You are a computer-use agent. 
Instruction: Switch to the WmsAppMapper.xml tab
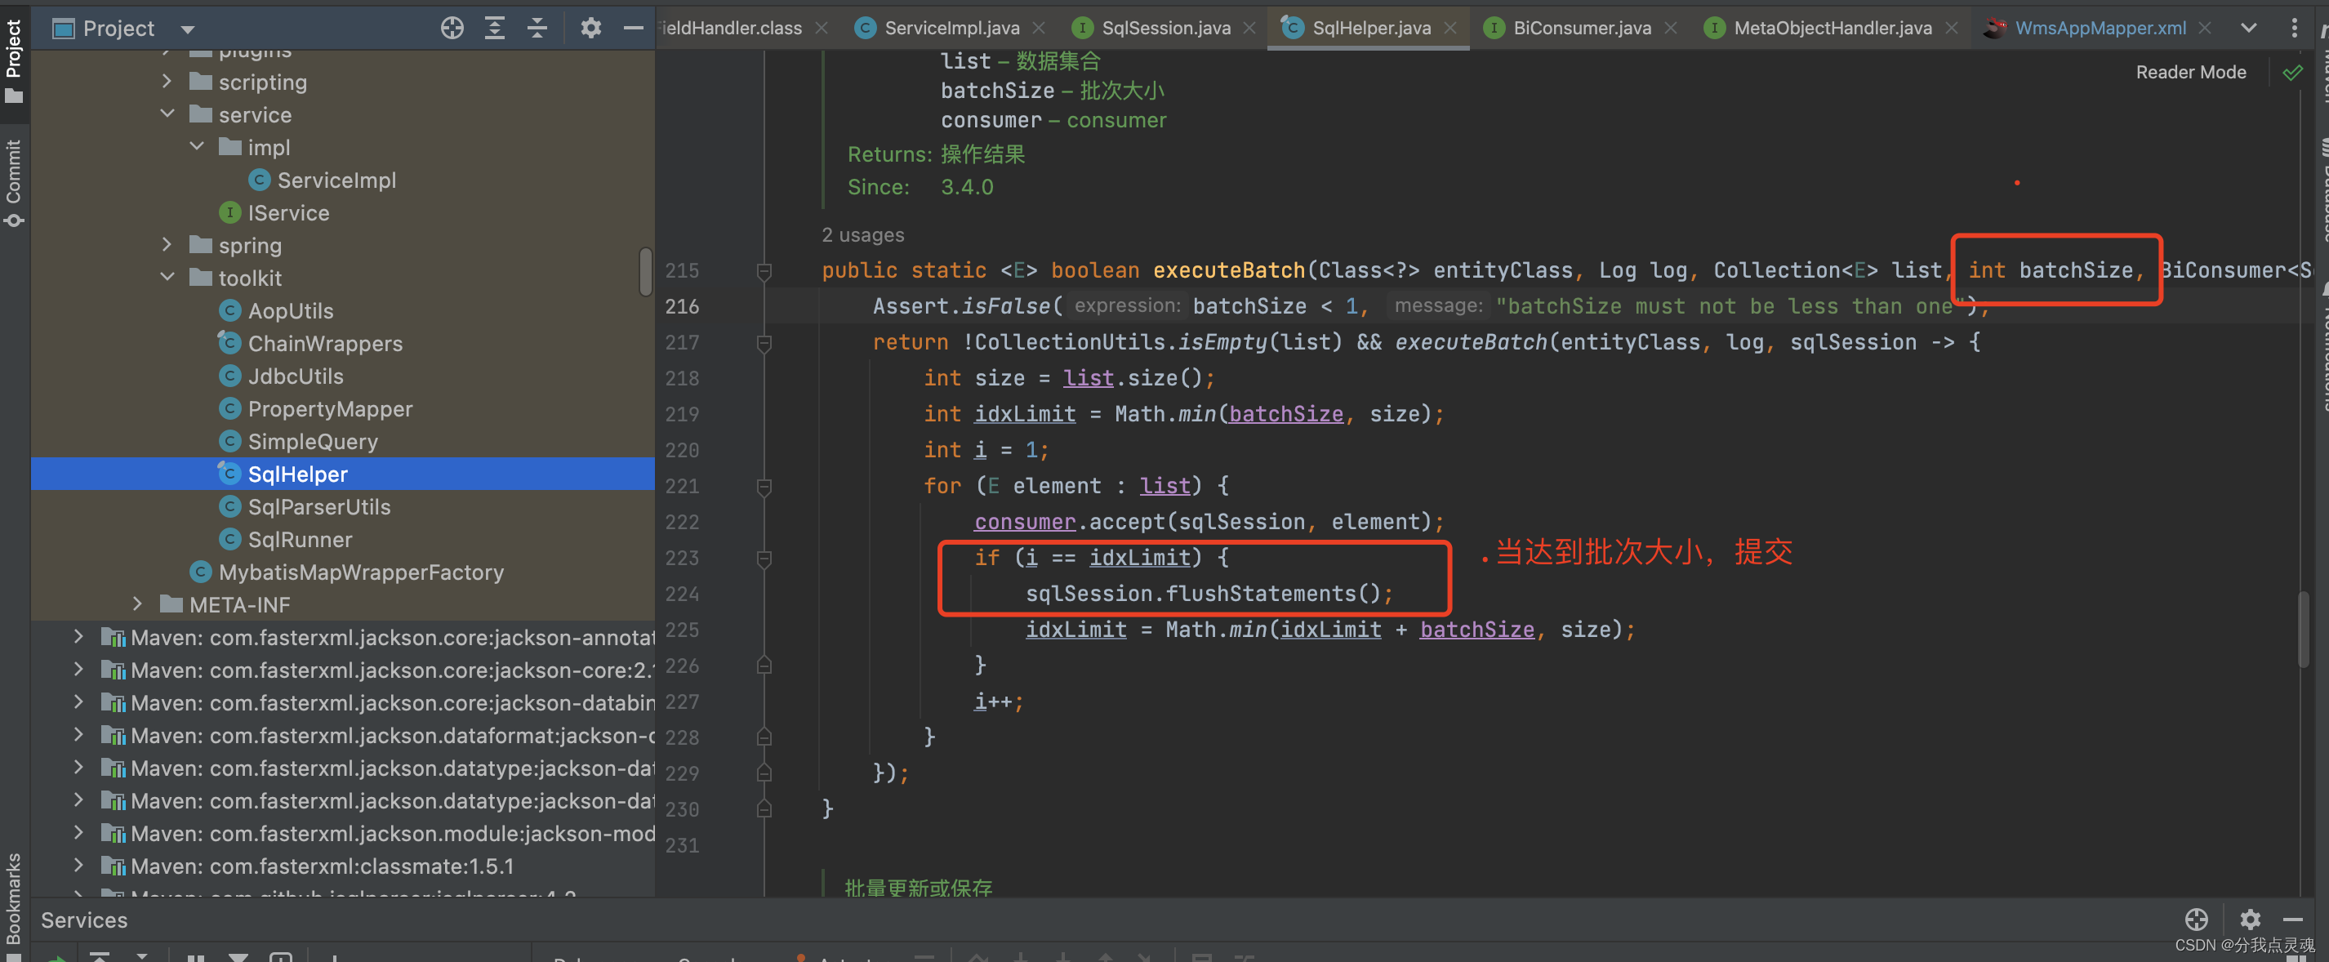coord(2098,28)
